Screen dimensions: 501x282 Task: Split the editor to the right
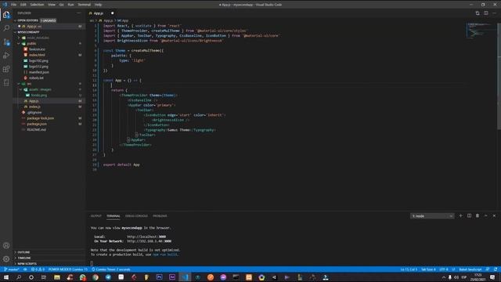(485, 13)
